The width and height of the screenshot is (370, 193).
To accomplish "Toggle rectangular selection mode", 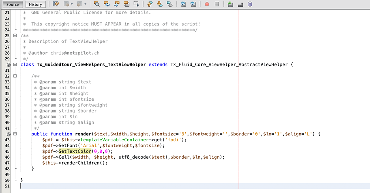I will 137,4.
